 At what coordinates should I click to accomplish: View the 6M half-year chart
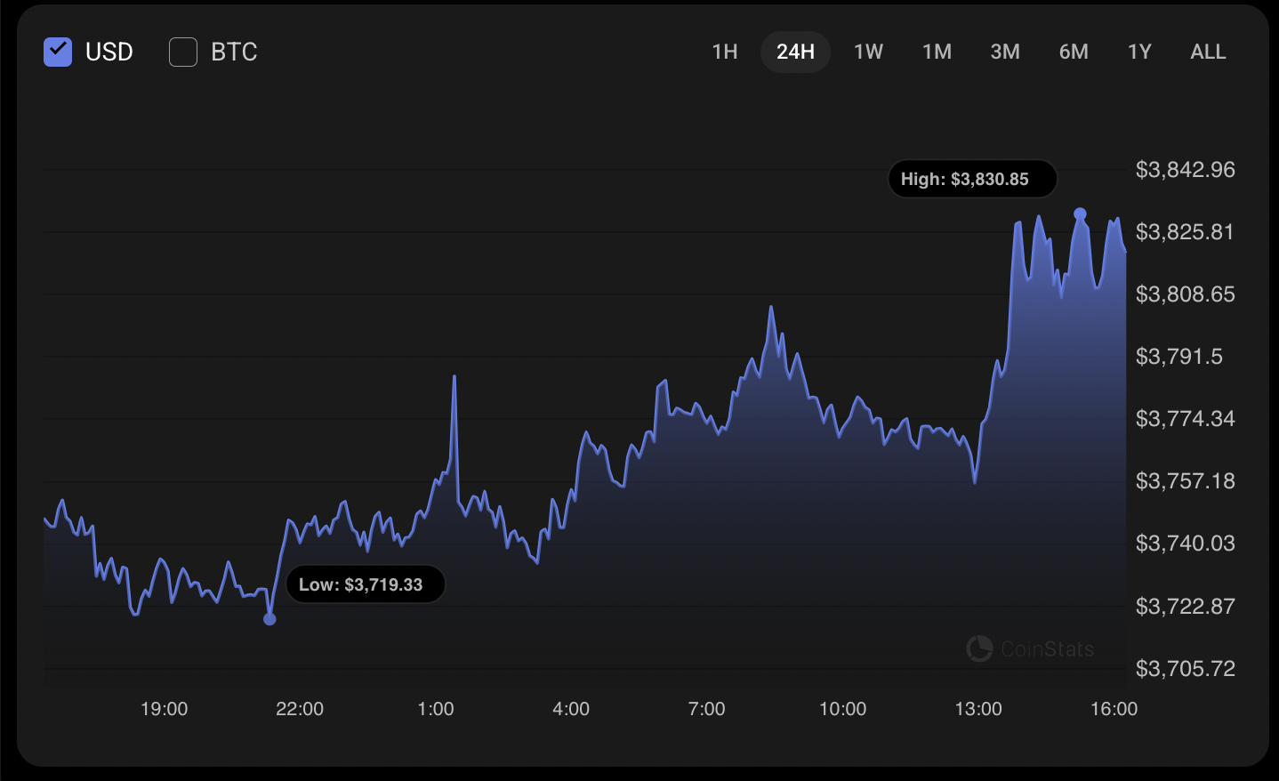[x=1074, y=52]
